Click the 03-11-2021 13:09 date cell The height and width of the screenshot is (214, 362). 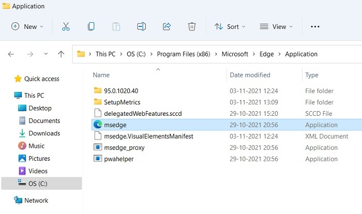click(254, 102)
